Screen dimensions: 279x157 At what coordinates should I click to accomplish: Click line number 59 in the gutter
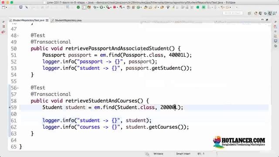pyautogui.click(x=14, y=108)
